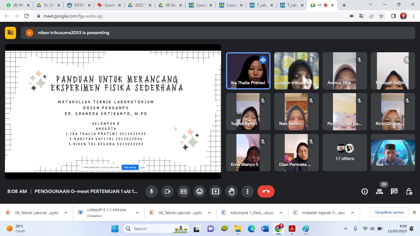Viewport: 420px width, 236px height.
Task: Click the Stop sharing button
Action: click(130, 167)
